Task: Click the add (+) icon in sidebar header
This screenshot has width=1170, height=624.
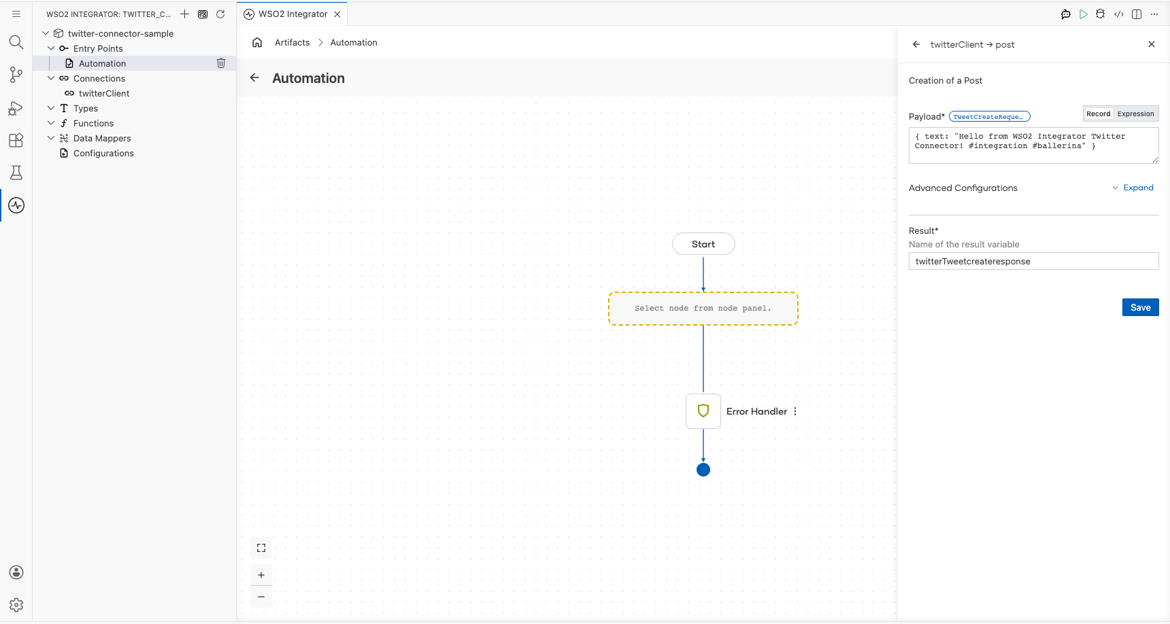Action: (x=184, y=14)
